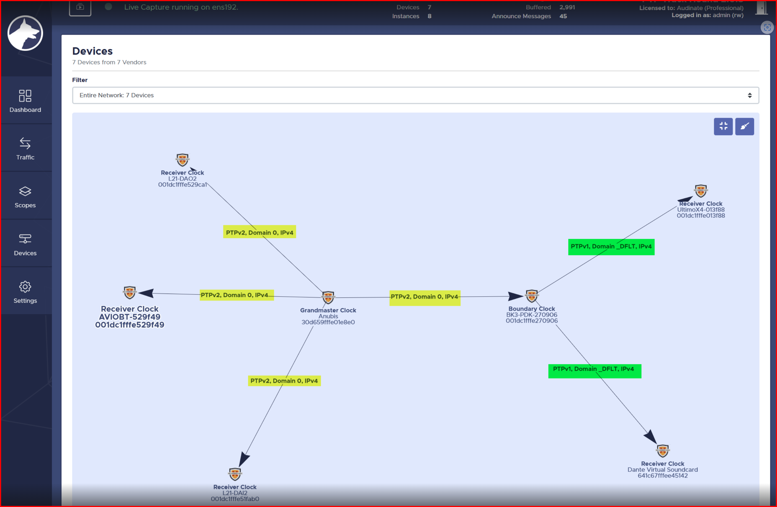Select the Grandmaster Clock Anubis node
The height and width of the screenshot is (507, 777).
328,297
